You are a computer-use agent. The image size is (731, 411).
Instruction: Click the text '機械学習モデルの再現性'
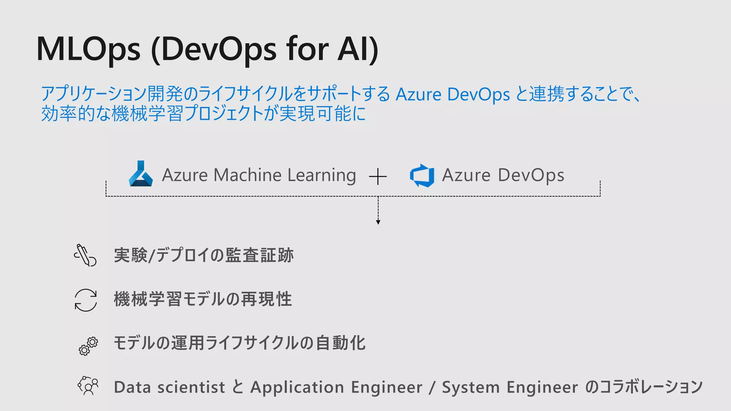203,299
